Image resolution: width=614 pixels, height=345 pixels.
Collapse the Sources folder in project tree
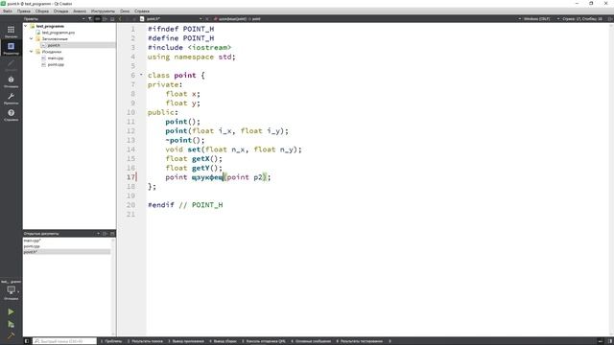(32, 52)
